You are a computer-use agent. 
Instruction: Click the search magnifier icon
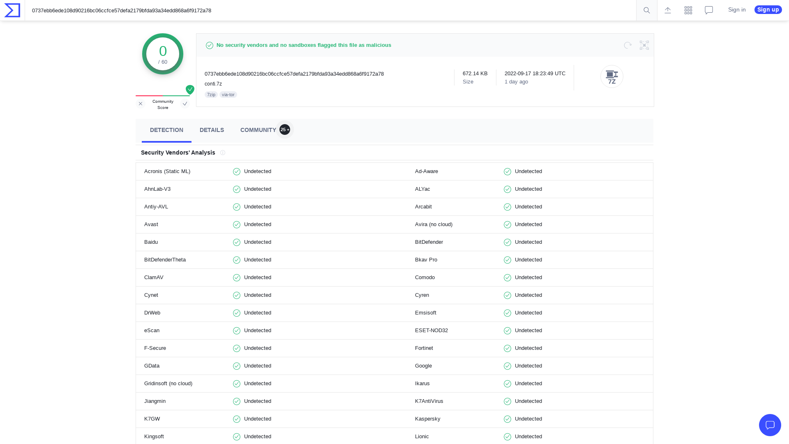pos(647,10)
